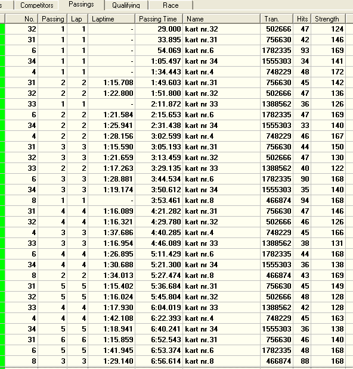
Task: Click kart nr.8 name at passing time 5:27.474
Action: 221,276
